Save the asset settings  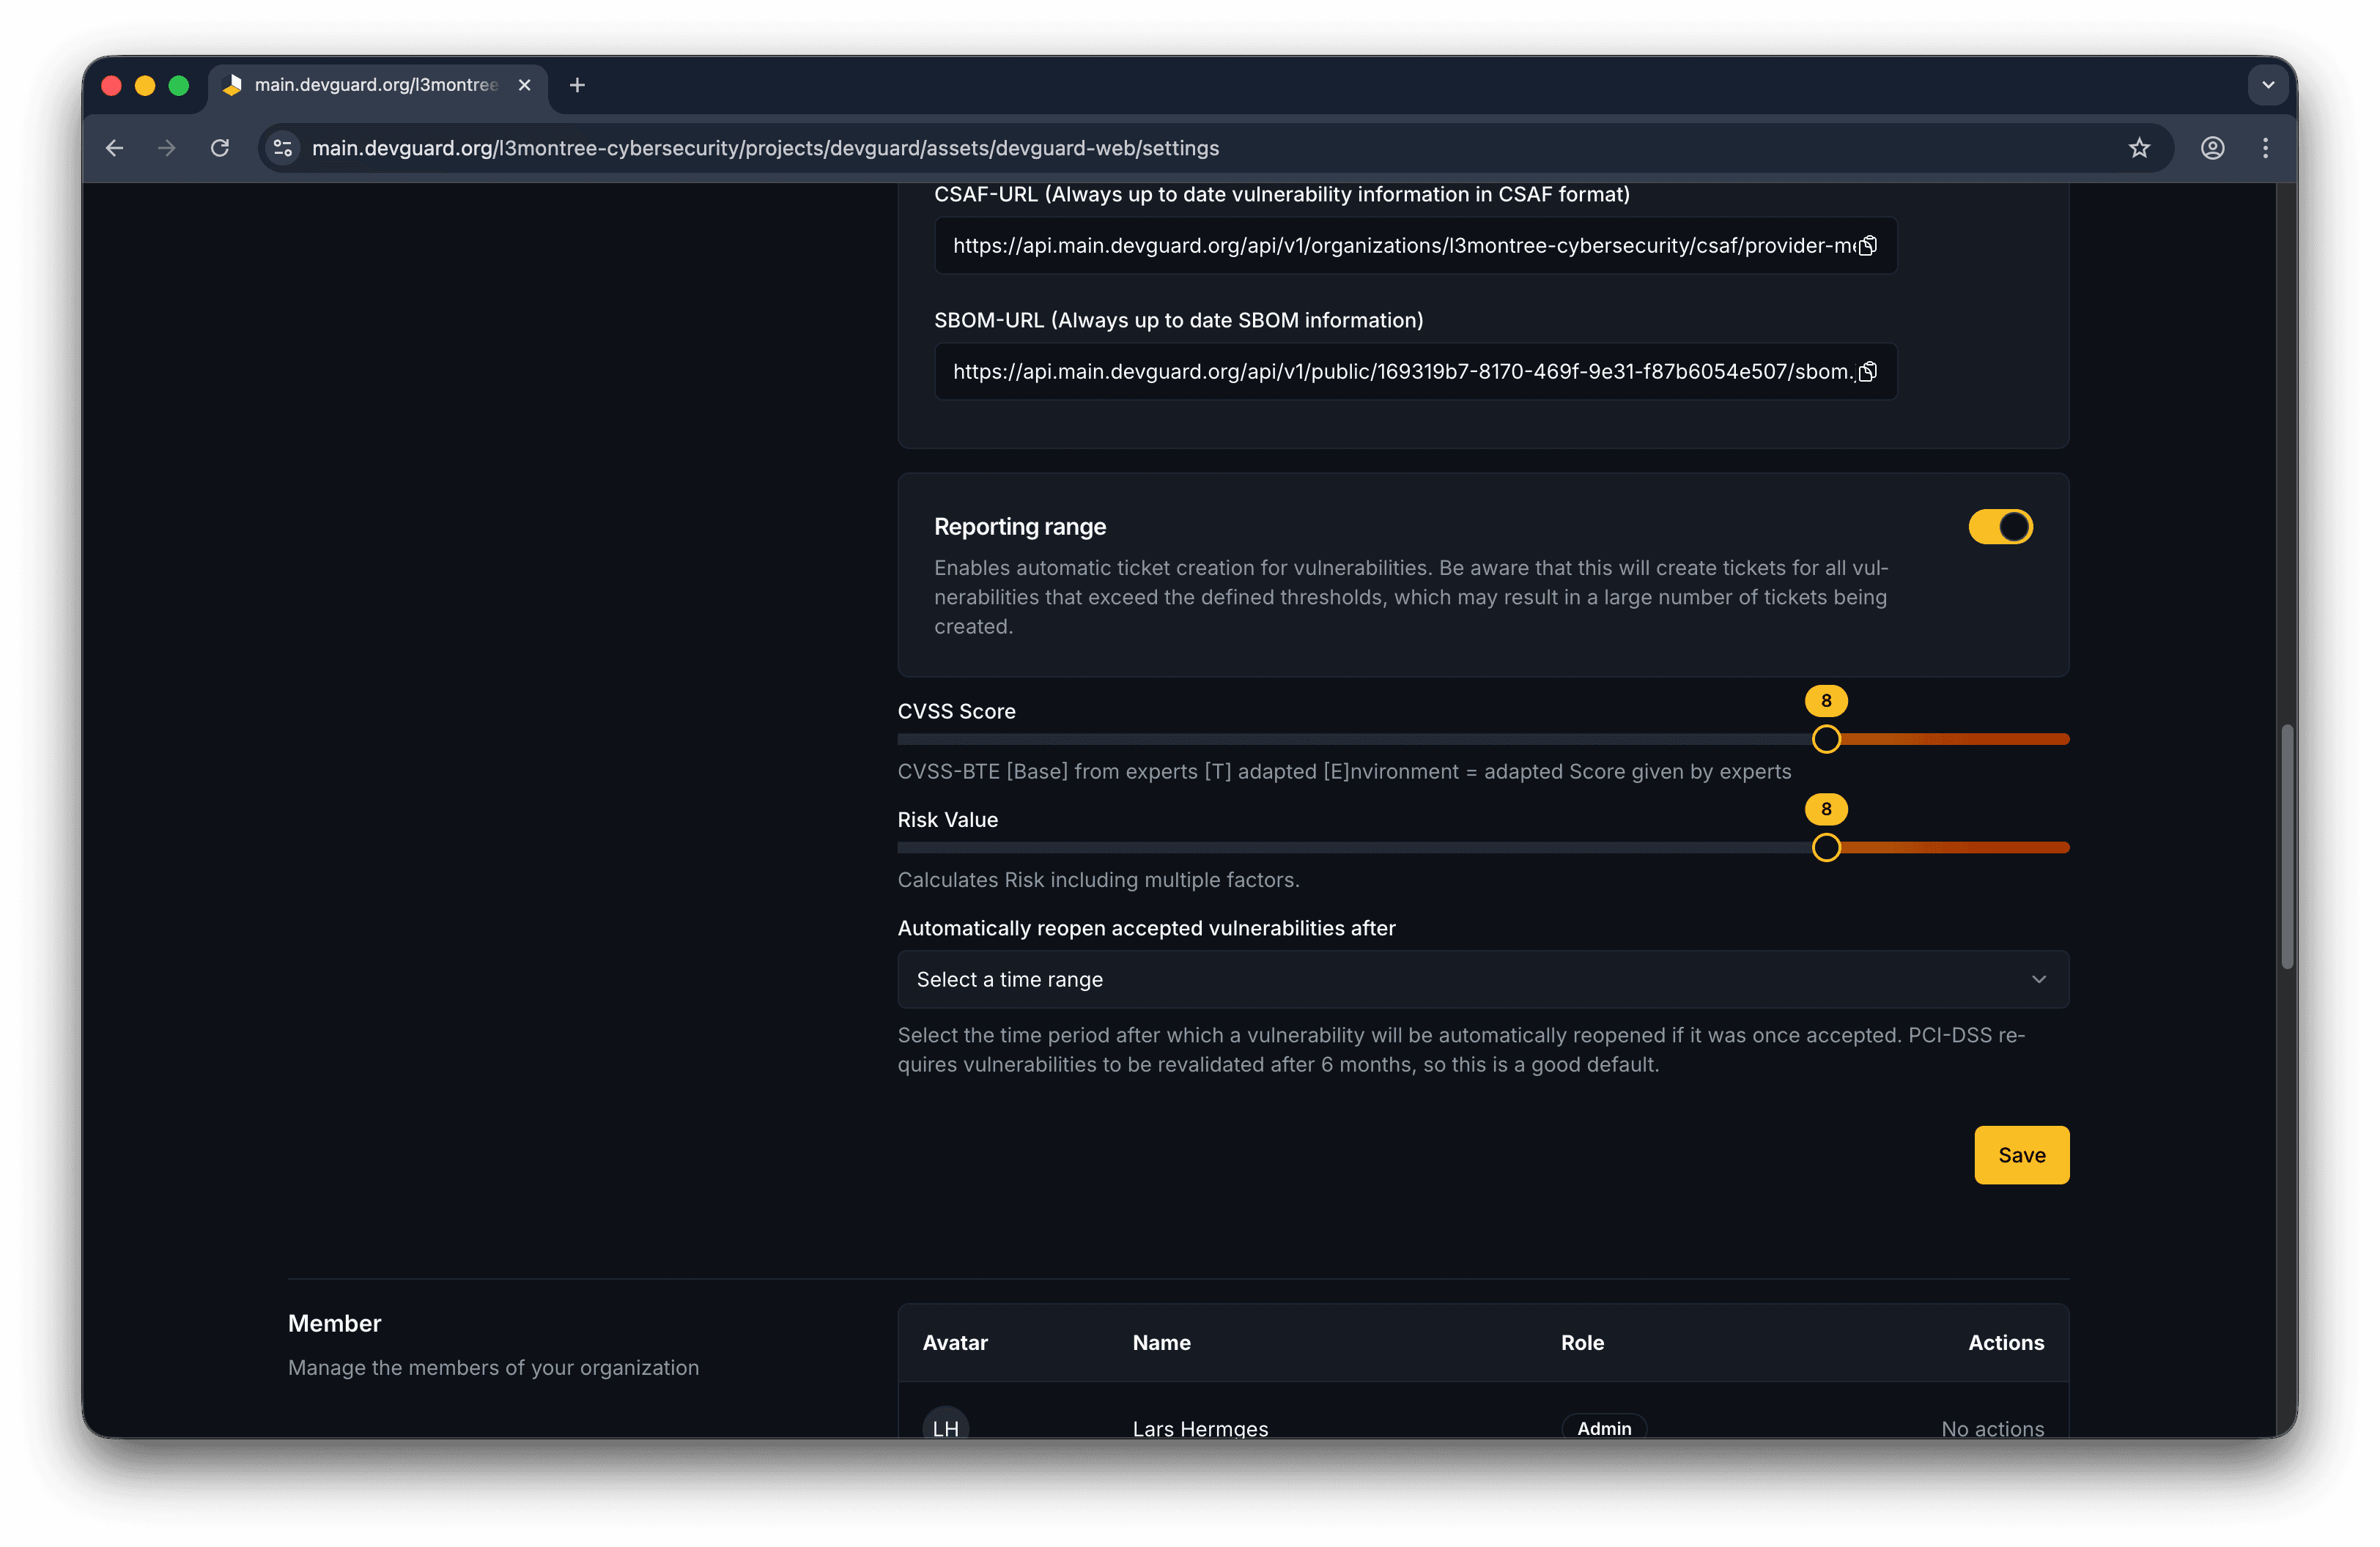(x=2021, y=1154)
